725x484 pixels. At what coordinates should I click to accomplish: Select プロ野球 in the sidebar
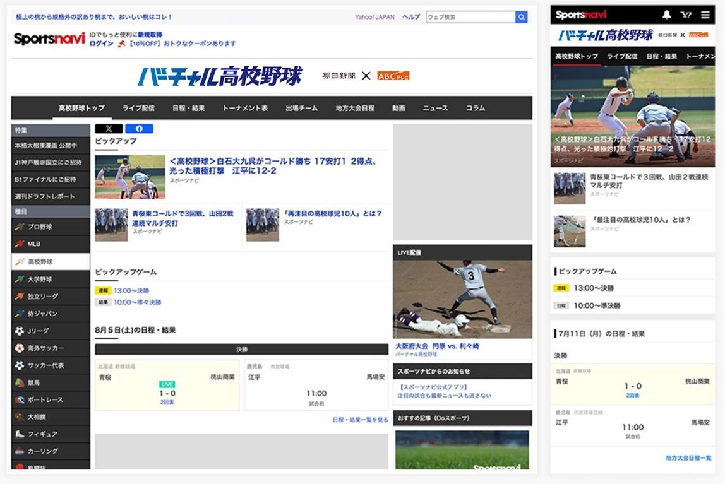[x=51, y=227]
